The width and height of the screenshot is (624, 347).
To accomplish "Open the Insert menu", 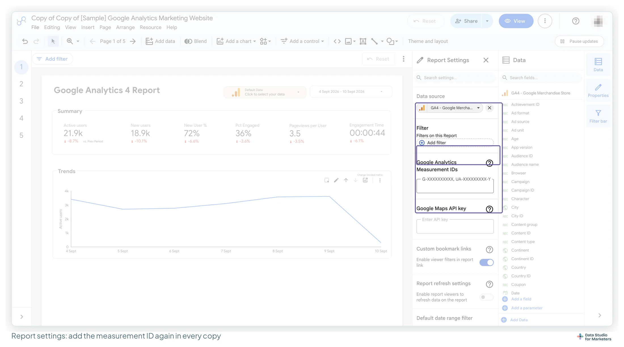I will click(x=88, y=27).
